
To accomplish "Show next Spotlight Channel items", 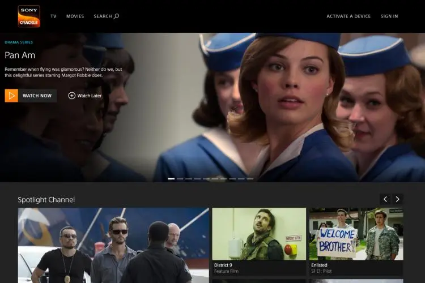I will [397, 199].
